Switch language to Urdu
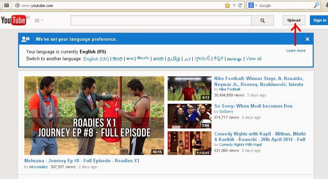Viewport: 328px width, 179px height. [x=187, y=59]
